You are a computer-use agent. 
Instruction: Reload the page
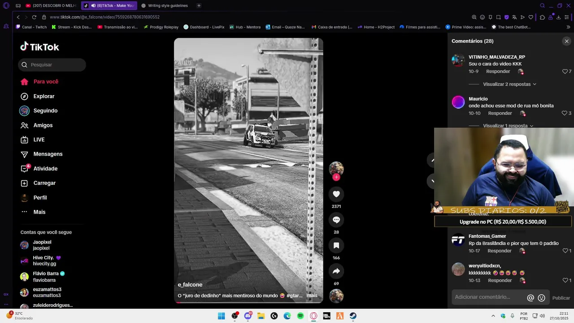pyautogui.click(x=34, y=17)
